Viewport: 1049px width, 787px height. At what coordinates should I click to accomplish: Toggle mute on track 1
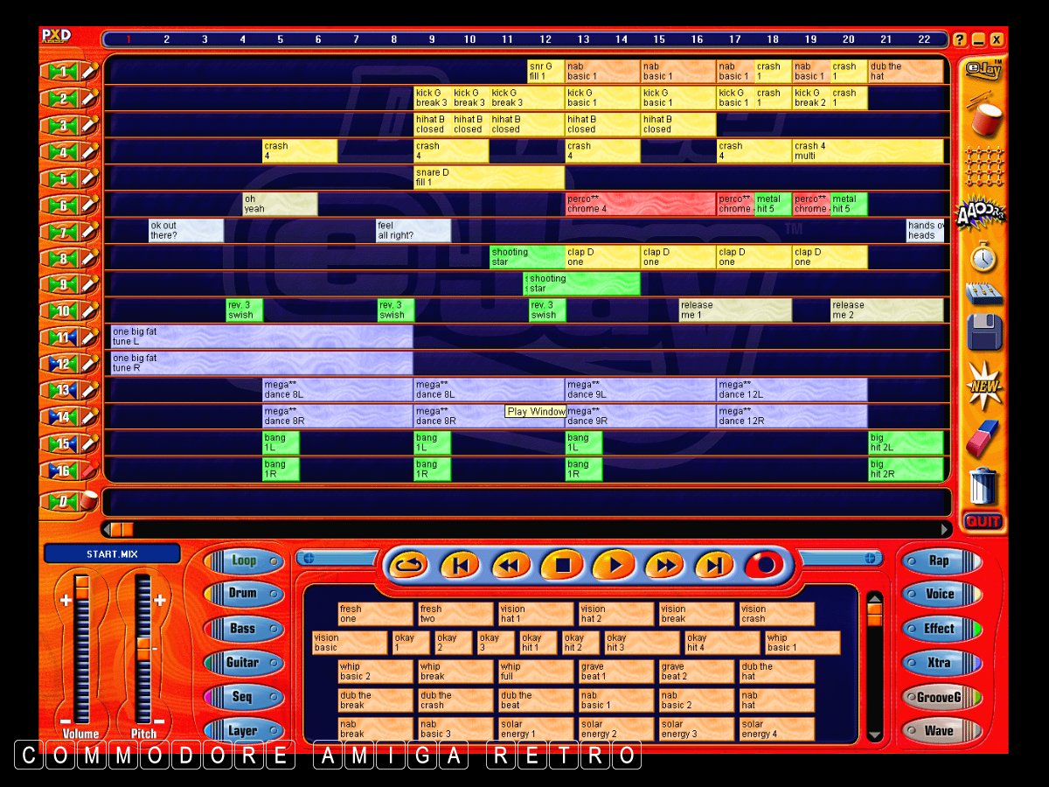tap(63, 72)
